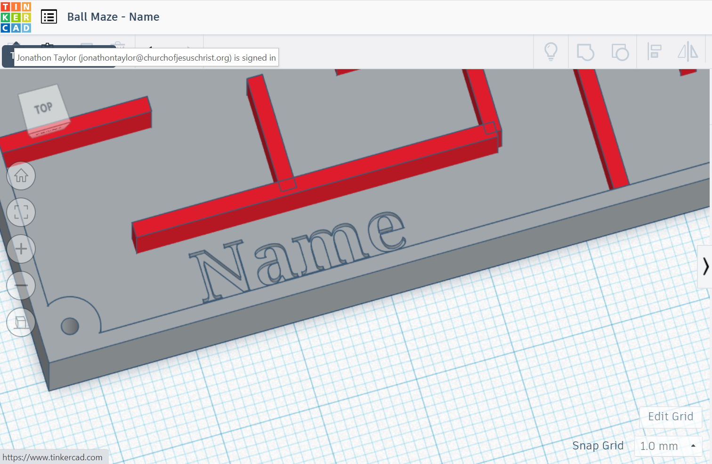Toggle the light bulb to show hidden objects
Screen dimensions: 712x464
tap(551, 52)
